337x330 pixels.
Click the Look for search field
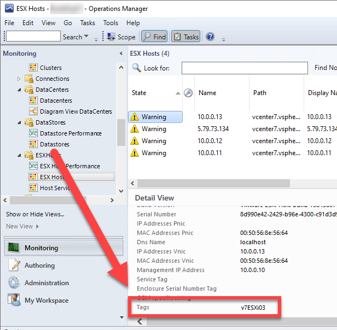245,68
